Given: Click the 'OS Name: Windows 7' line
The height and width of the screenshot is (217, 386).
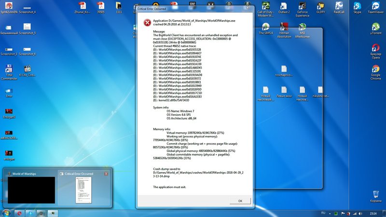Looking at the screenshot, I should [180, 111].
